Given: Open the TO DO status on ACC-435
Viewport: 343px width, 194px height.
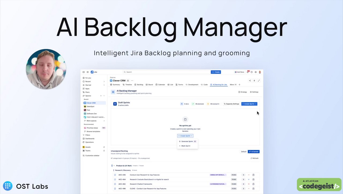Looking at the screenshot, I should 234,175.
